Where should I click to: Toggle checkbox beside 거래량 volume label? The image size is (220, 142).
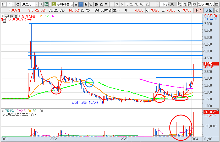coord(3,111)
